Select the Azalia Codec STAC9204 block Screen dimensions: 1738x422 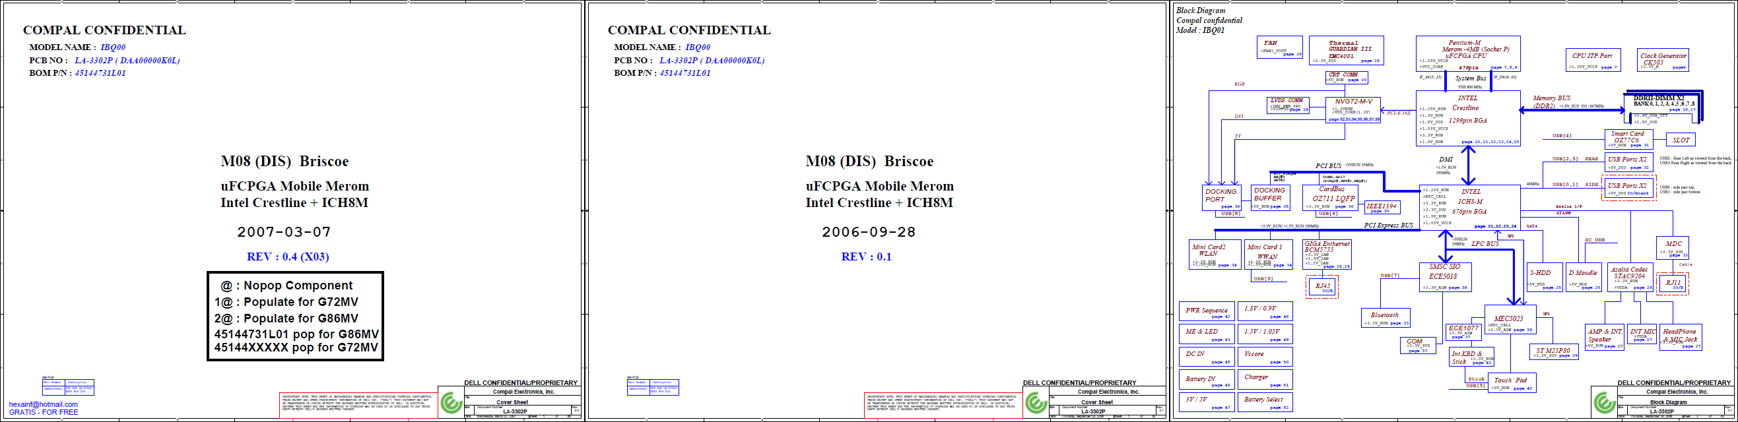tap(1630, 277)
